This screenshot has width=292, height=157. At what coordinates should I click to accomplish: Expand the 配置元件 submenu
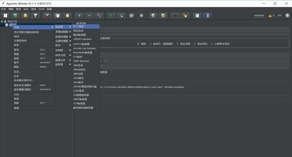[63, 60]
